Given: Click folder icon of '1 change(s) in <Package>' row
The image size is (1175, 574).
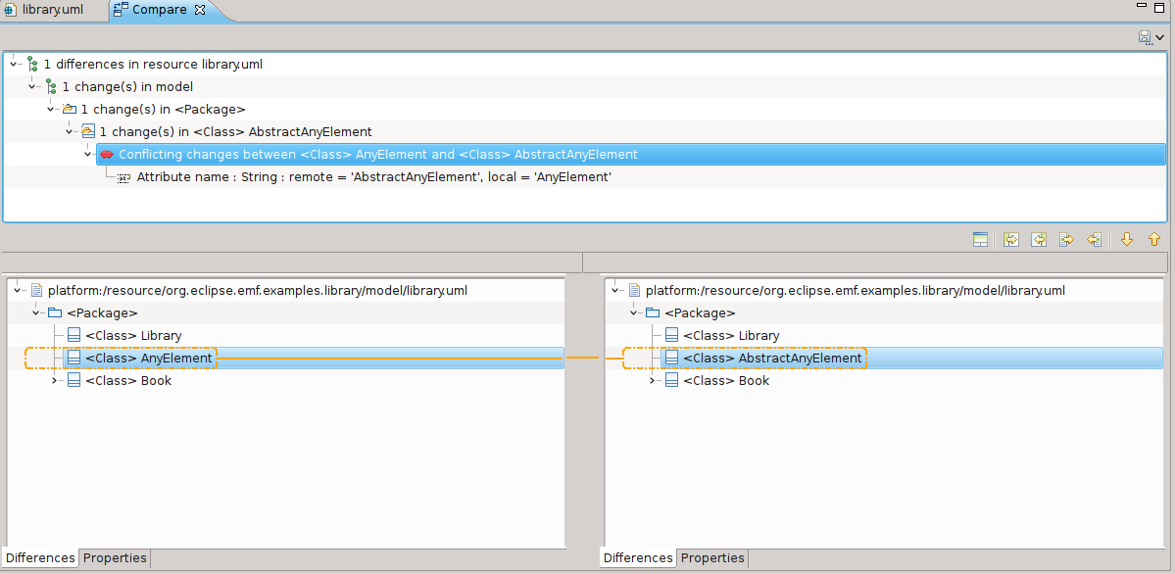Looking at the screenshot, I should pos(70,110).
